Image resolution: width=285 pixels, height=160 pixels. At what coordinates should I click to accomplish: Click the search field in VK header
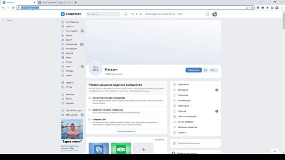click(103, 14)
